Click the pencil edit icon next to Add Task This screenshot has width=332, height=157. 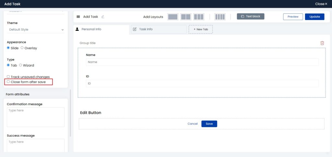(103, 17)
